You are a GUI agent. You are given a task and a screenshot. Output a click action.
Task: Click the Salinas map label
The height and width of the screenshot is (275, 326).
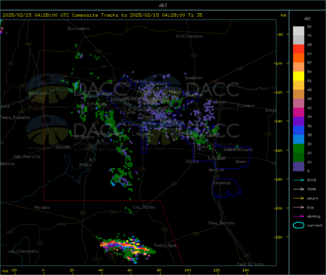(63, 147)
